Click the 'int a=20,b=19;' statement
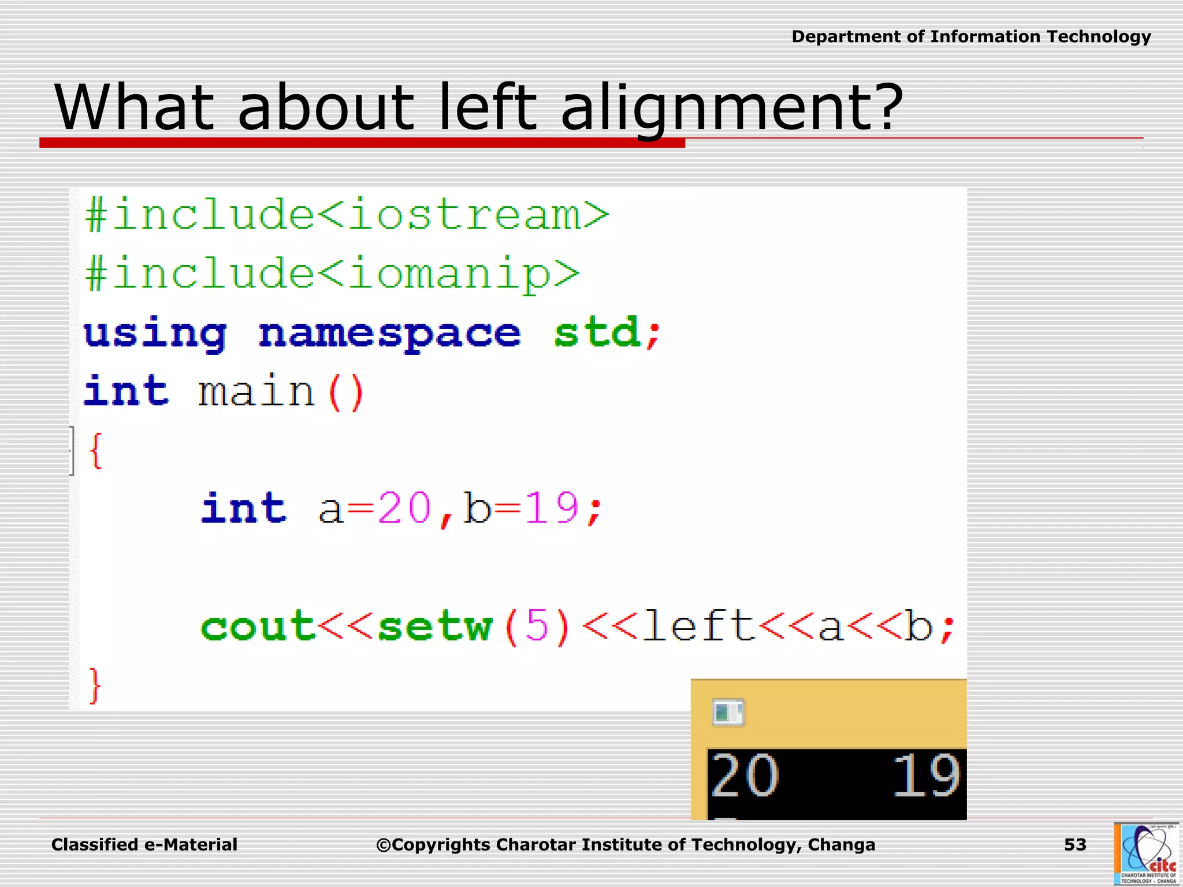Viewport: 1183px width, 887px height. [x=401, y=509]
